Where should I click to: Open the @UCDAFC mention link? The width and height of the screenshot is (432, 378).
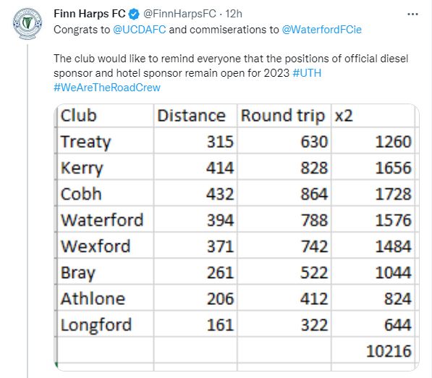click(x=140, y=30)
